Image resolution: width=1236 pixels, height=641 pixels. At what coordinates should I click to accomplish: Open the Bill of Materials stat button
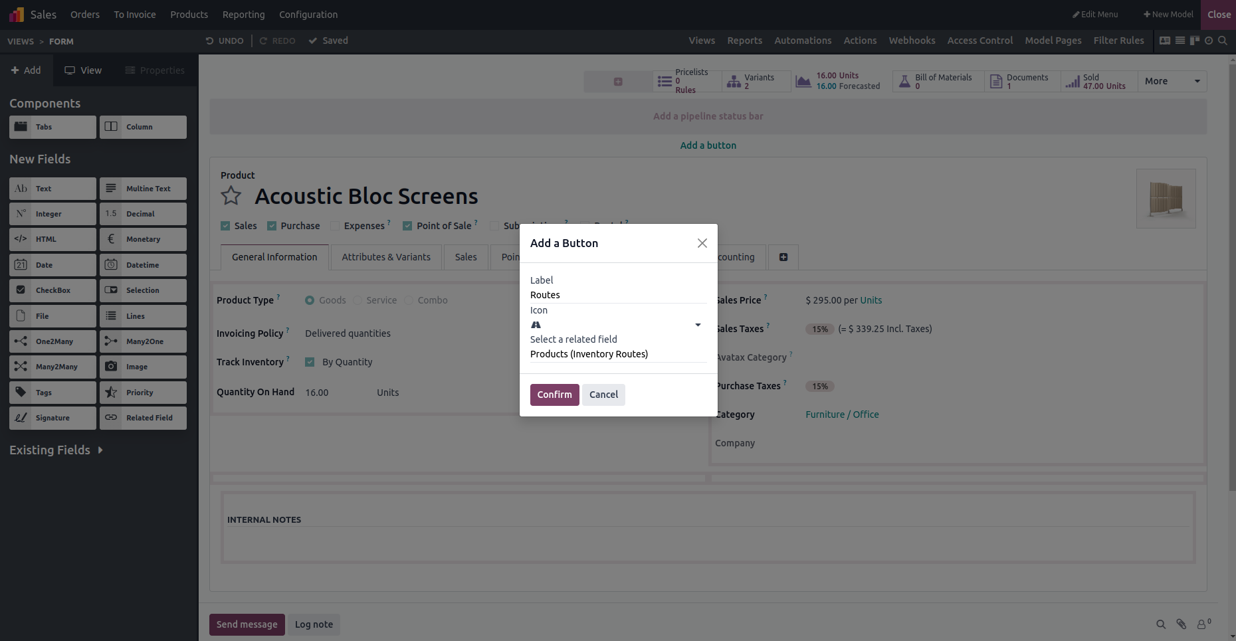click(x=938, y=82)
